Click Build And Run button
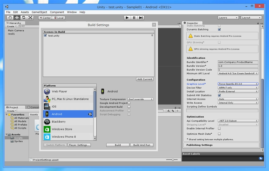269x171 pixels. click(x=142, y=145)
